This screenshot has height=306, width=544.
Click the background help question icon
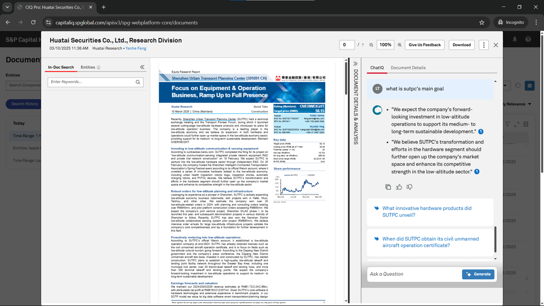point(528,39)
